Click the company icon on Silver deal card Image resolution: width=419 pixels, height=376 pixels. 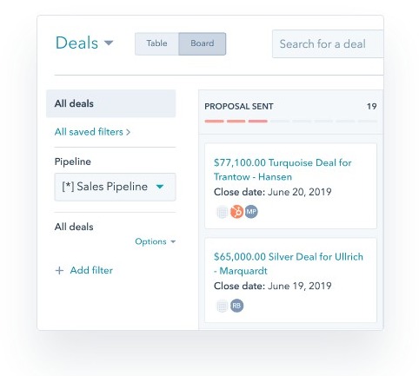[x=223, y=306]
